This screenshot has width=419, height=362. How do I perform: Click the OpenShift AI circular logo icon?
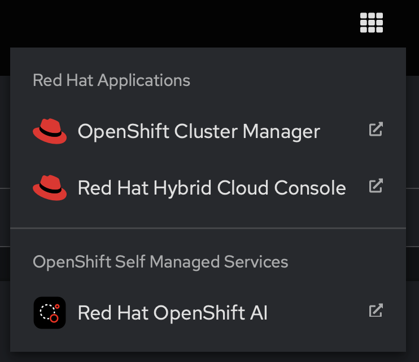[x=50, y=312]
